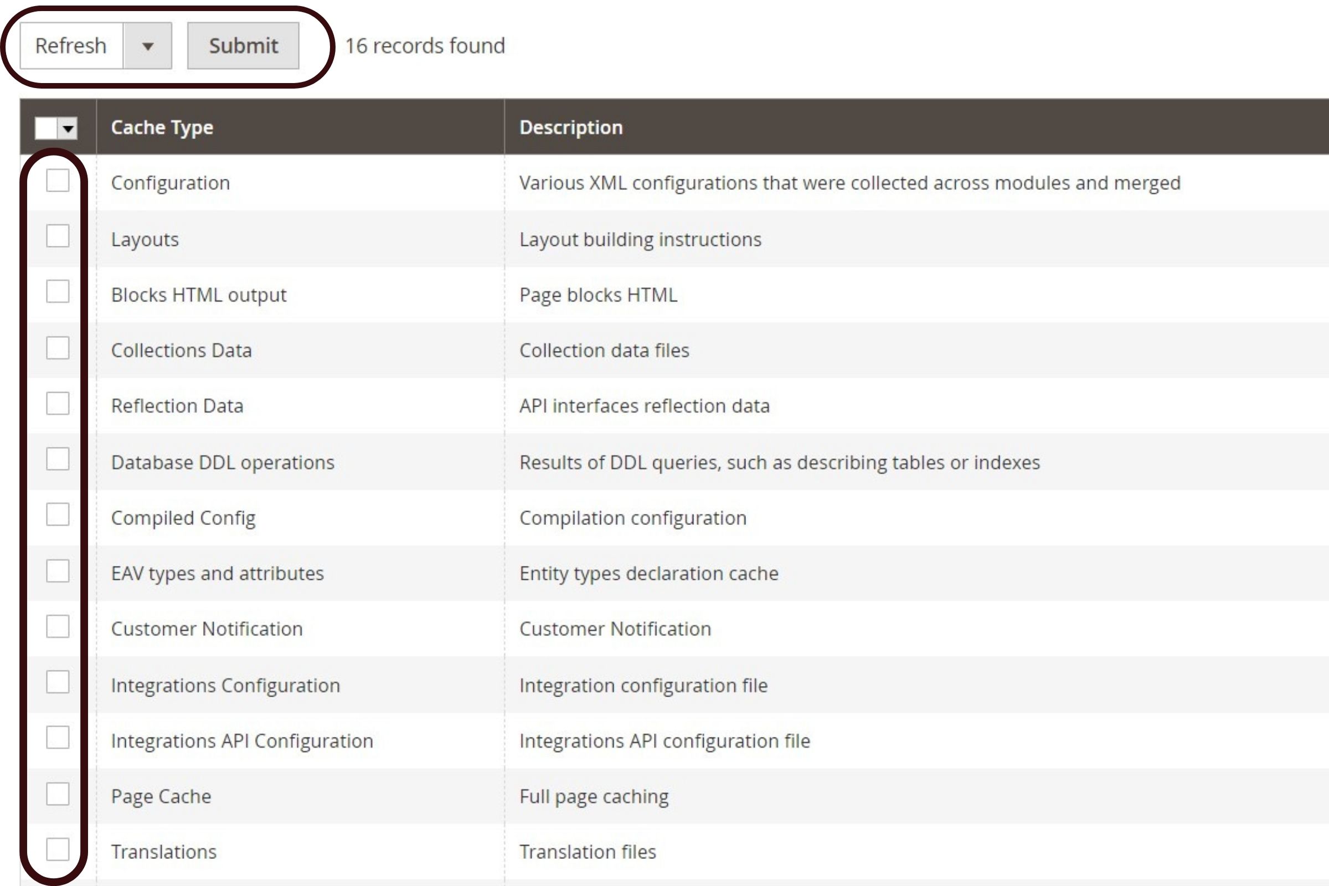
Task: Click the Submit button
Action: [243, 46]
